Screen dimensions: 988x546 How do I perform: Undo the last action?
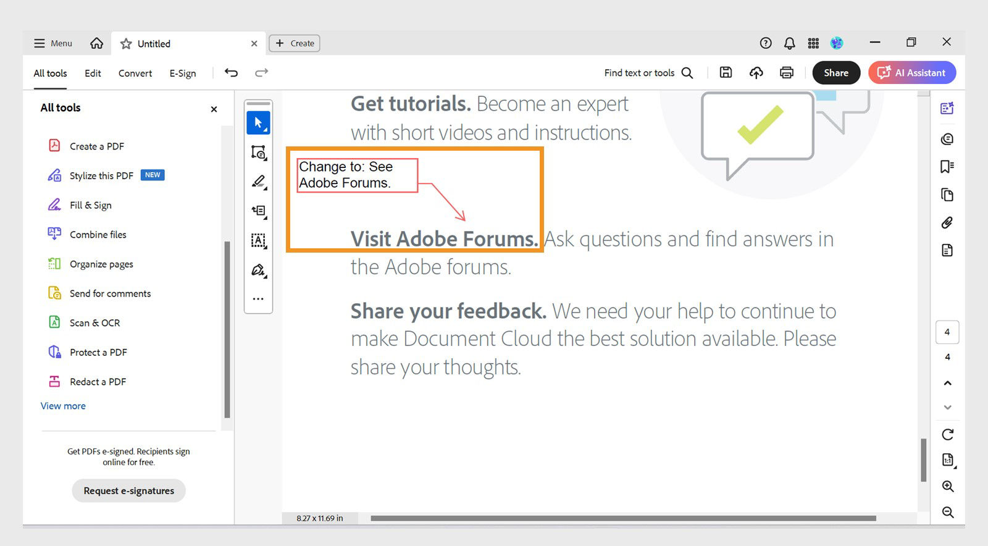(231, 72)
